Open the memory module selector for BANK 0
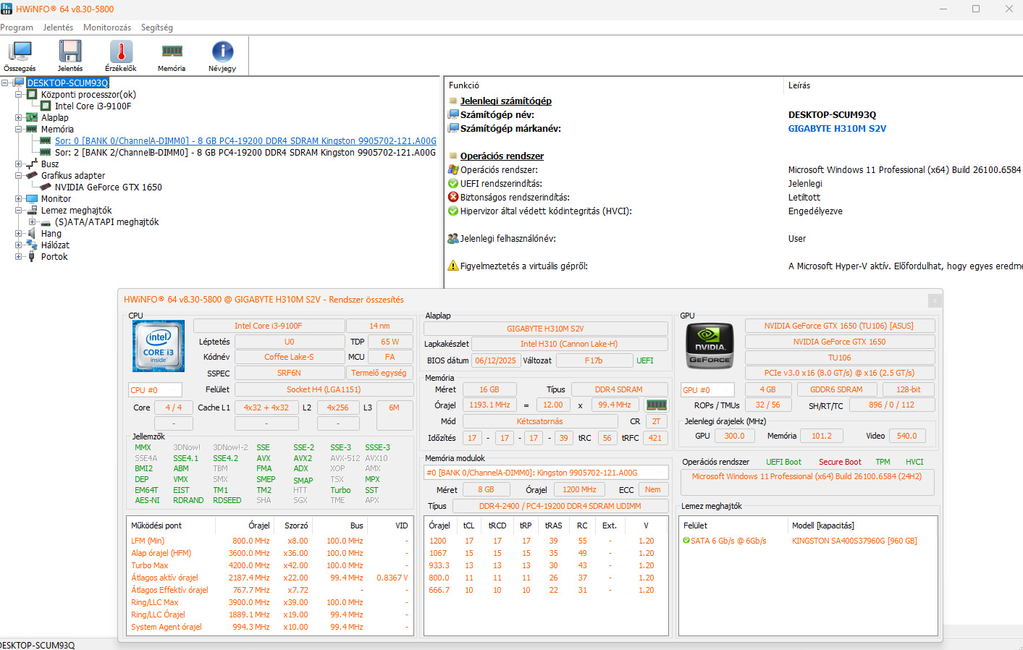The width and height of the screenshot is (1023, 650). pos(545,473)
